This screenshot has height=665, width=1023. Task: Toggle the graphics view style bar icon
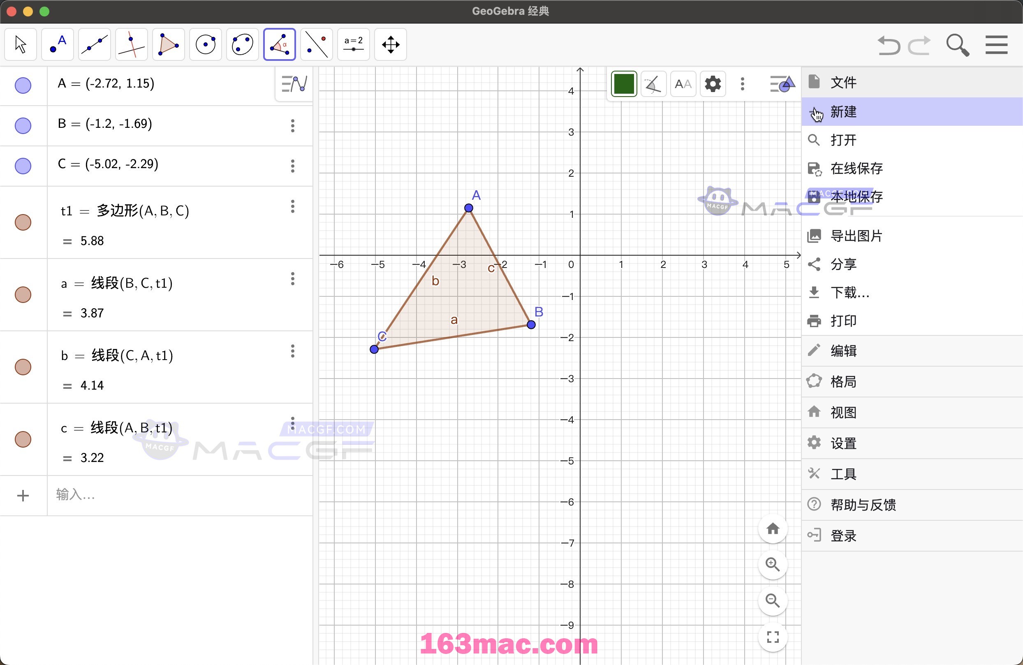pos(782,84)
